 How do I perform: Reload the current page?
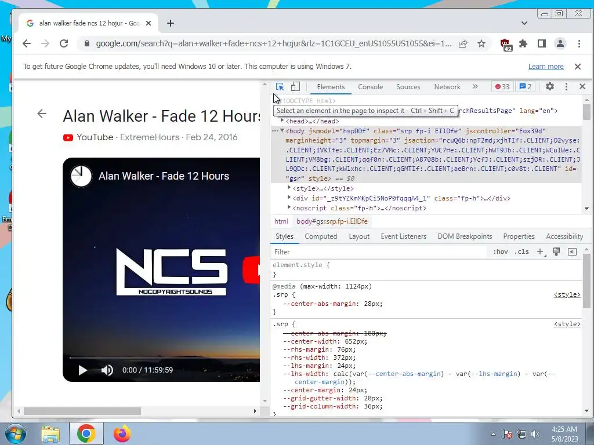pos(64,43)
